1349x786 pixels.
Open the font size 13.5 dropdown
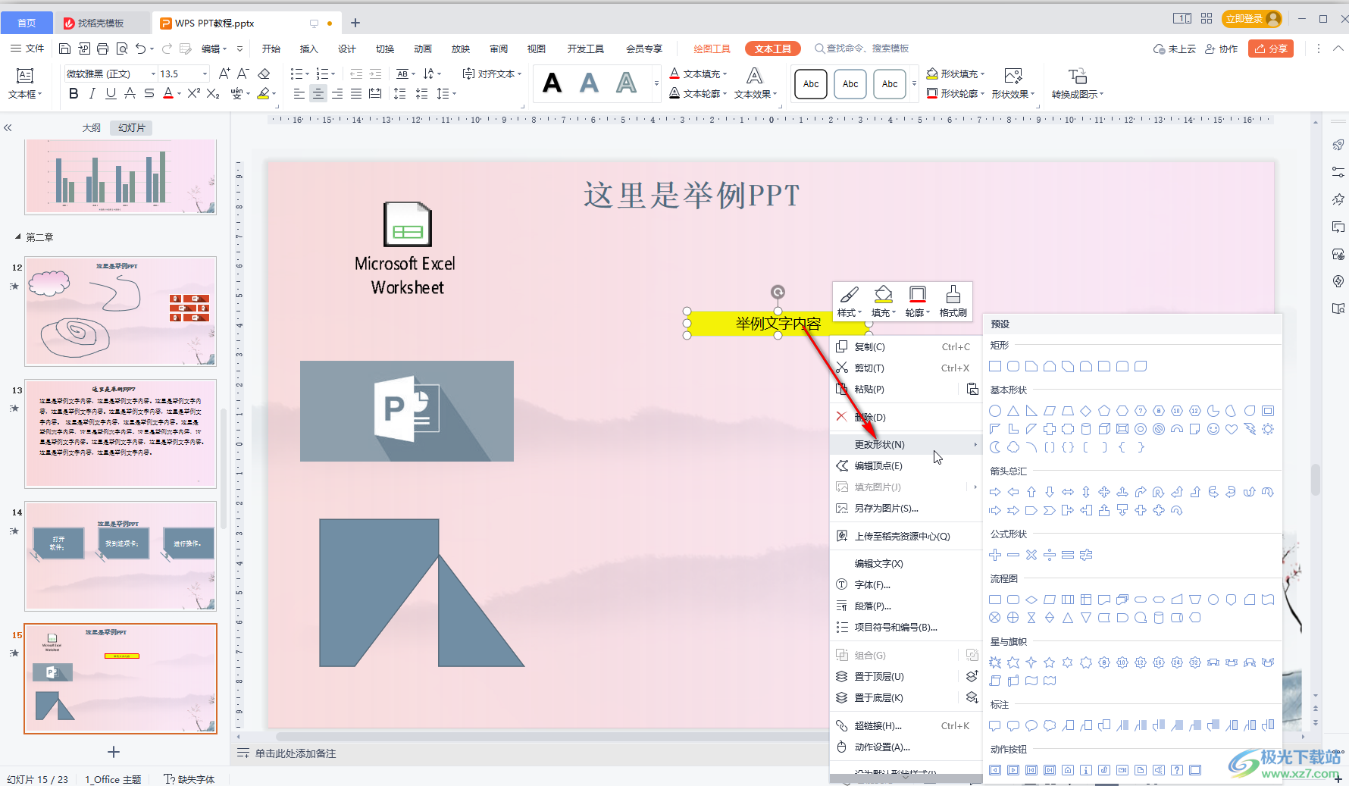click(x=205, y=74)
